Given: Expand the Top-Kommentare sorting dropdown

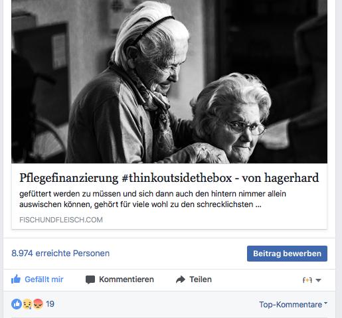Looking at the screenshot, I should (293, 305).
